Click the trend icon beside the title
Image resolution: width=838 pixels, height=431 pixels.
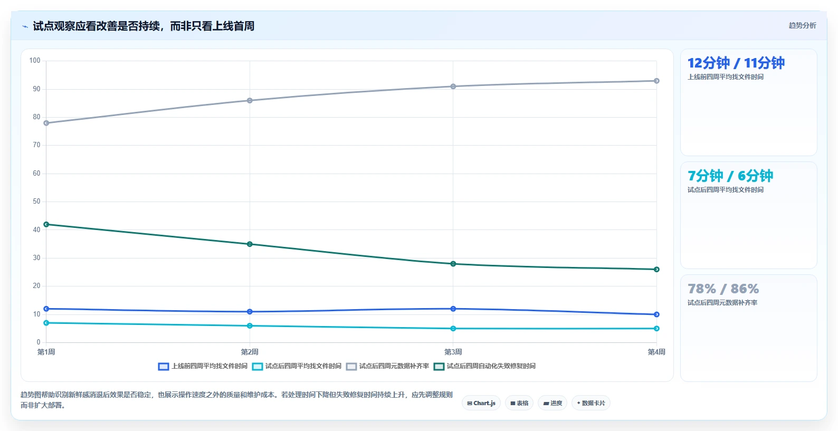pyautogui.click(x=25, y=26)
